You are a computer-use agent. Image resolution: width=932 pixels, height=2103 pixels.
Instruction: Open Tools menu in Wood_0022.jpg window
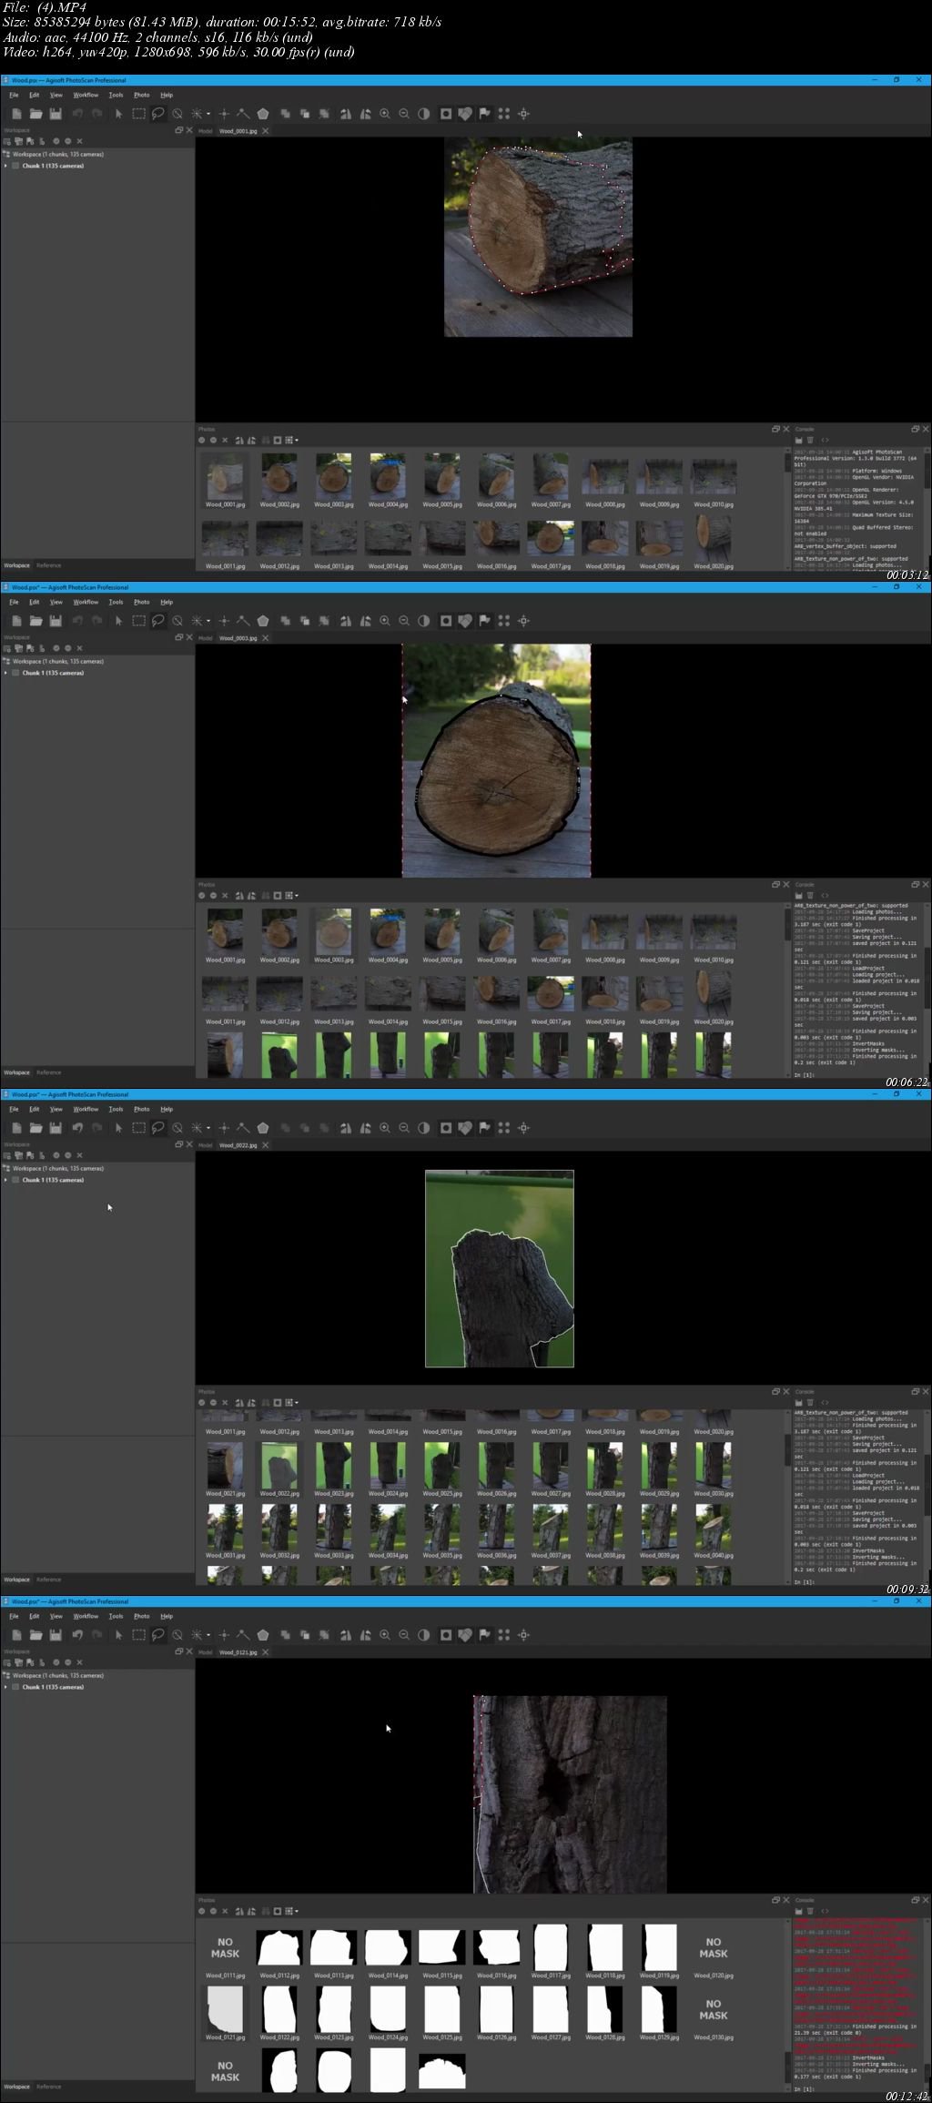tap(116, 1109)
